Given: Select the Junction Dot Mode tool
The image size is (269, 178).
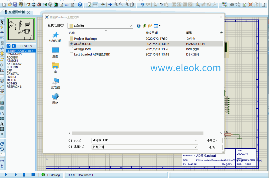Looking at the screenshot, I should point(2,32).
